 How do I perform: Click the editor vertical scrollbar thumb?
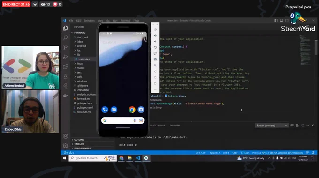coord(316,48)
